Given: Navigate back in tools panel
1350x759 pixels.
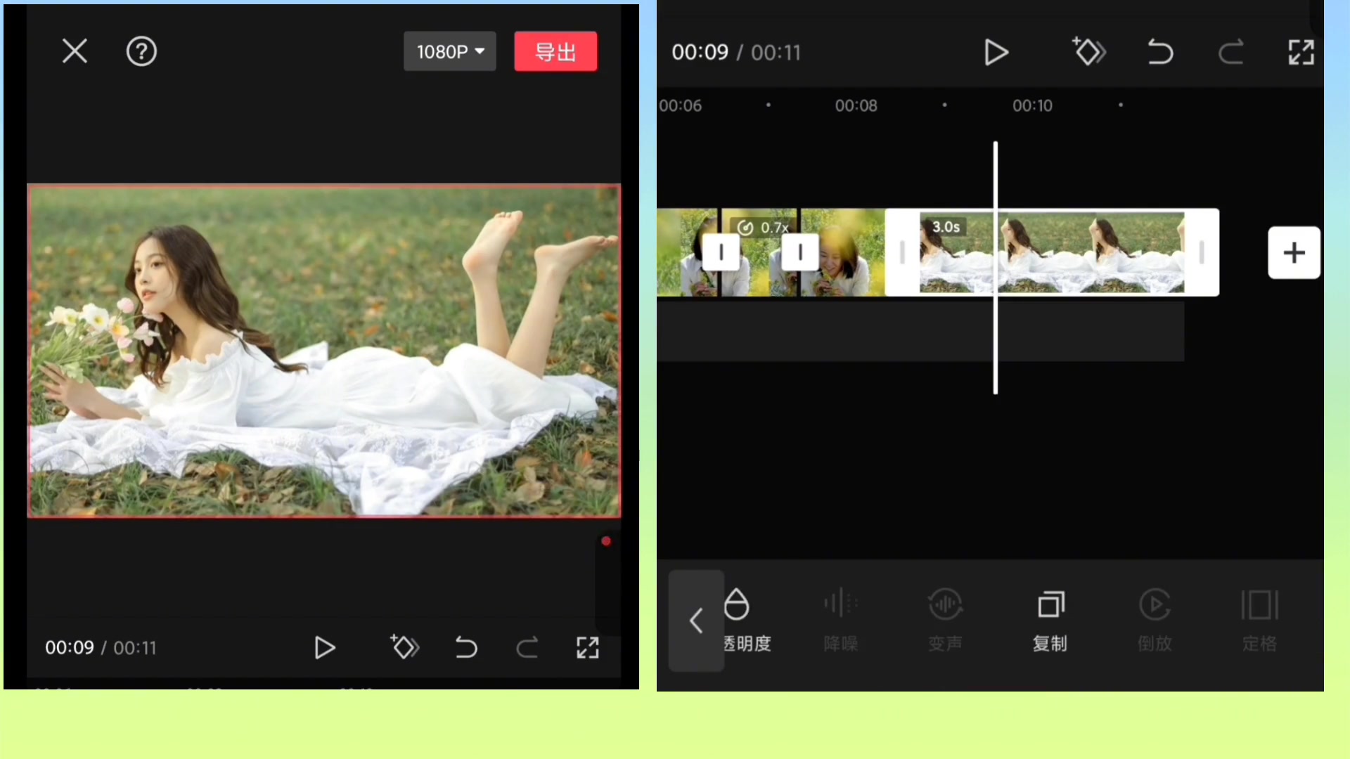Looking at the screenshot, I should [x=696, y=620].
